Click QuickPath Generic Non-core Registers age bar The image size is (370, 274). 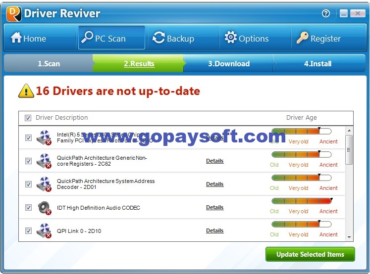(302, 154)
